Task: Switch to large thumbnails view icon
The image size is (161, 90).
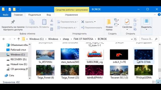Action: click(158, 82)
